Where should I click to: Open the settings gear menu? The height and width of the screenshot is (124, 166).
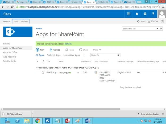coord(145,14)
